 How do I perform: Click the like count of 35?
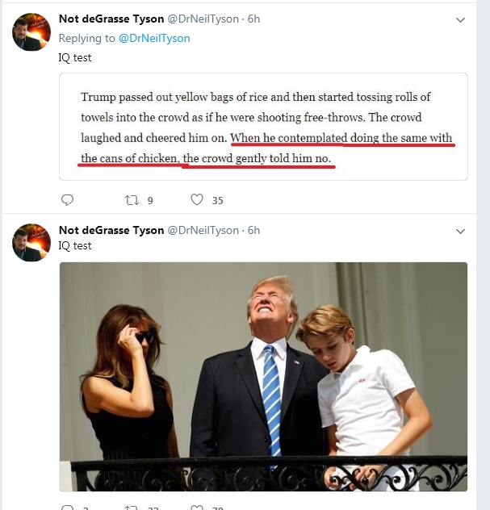(x=217, y=200)
